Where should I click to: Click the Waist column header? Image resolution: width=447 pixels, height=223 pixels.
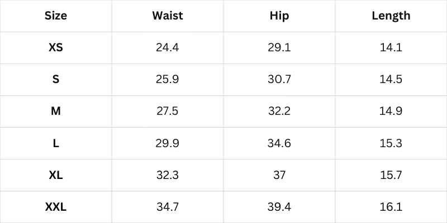[x=168, y=16]
